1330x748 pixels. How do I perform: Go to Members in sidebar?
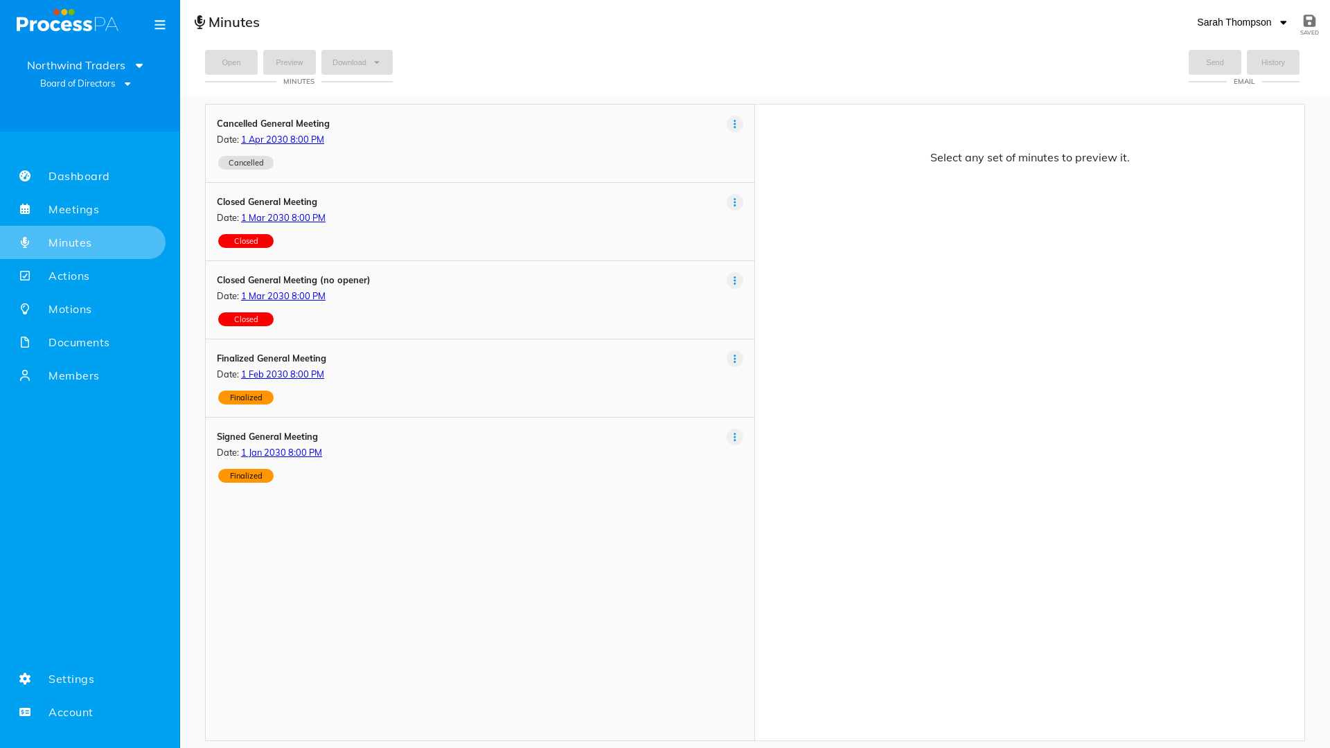tap(82, 375)
